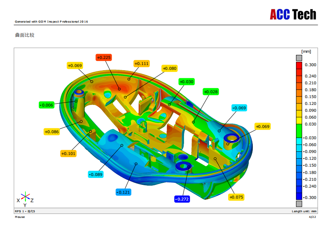Select the -0.006 deviation label

coord(47,105)
